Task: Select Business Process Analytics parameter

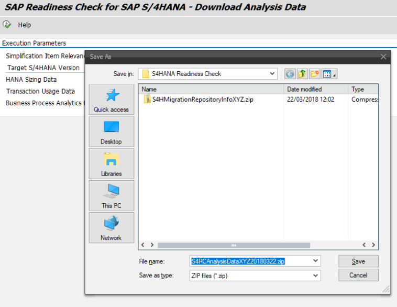Action: point(45,103)
